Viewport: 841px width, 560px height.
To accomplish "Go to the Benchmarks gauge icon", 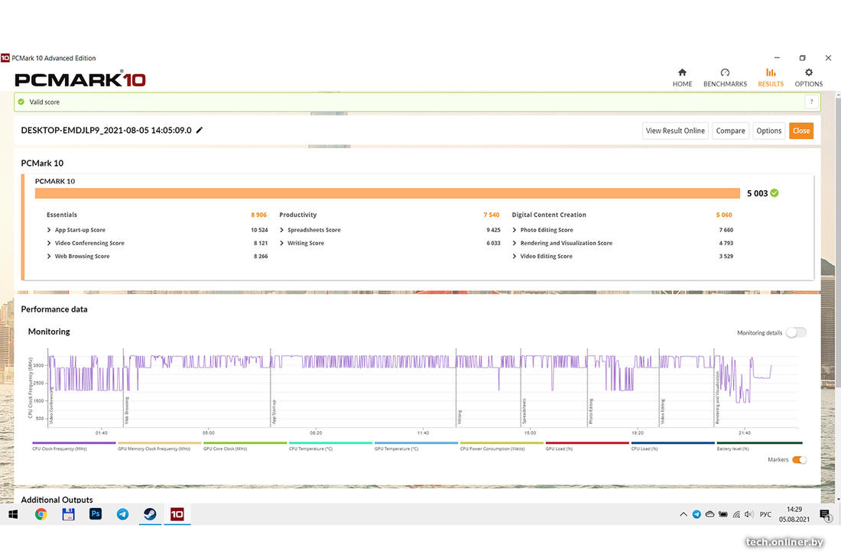I will [x=725, y=73].
